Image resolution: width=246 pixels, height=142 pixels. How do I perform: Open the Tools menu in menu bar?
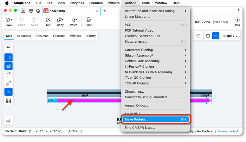point(146,3)
